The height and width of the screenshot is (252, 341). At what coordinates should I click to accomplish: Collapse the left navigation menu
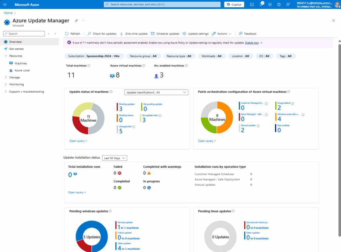pos(55,34)
